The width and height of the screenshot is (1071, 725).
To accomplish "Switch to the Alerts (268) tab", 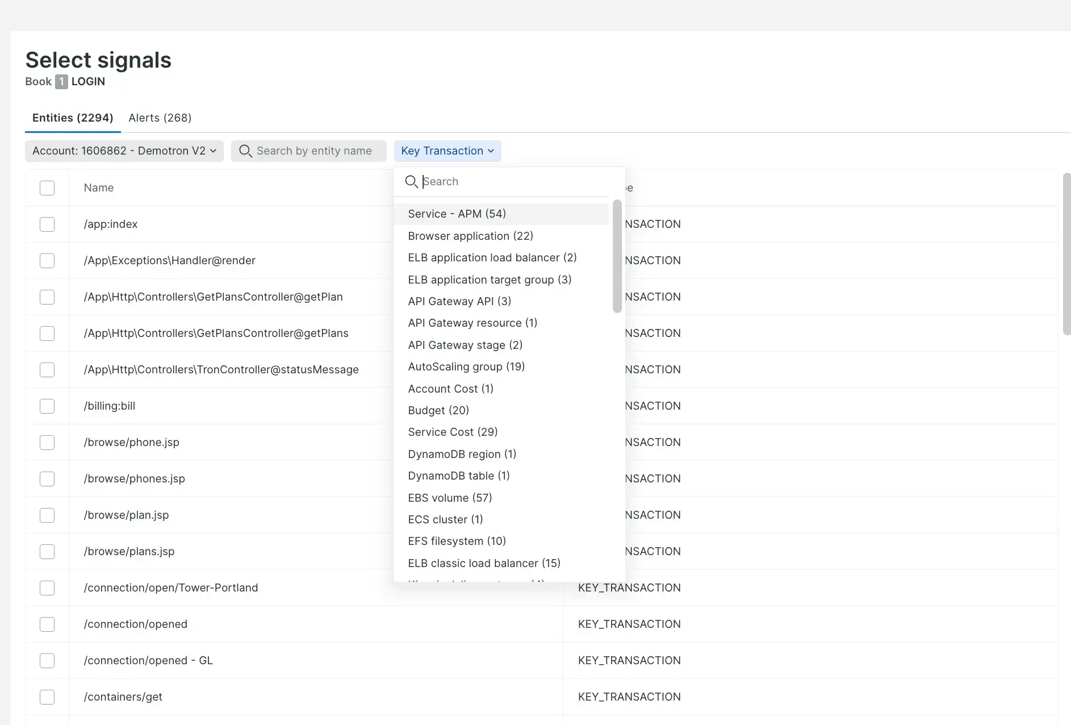I will coord(160,118).
